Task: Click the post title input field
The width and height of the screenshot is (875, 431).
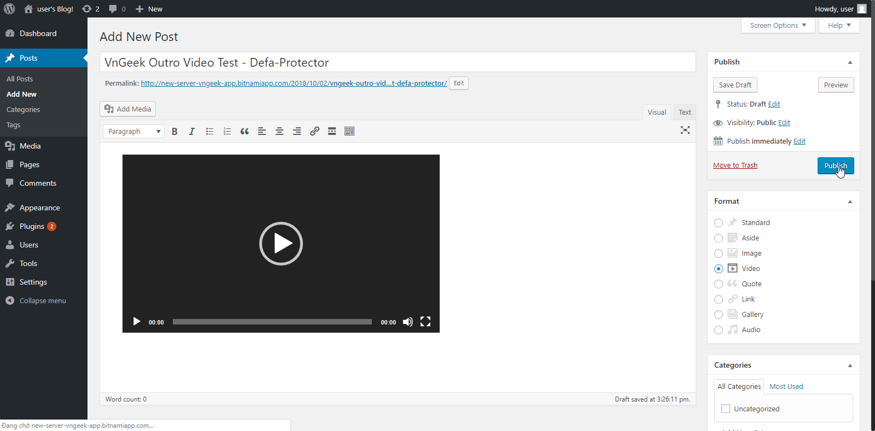Action: coord(398,62)
